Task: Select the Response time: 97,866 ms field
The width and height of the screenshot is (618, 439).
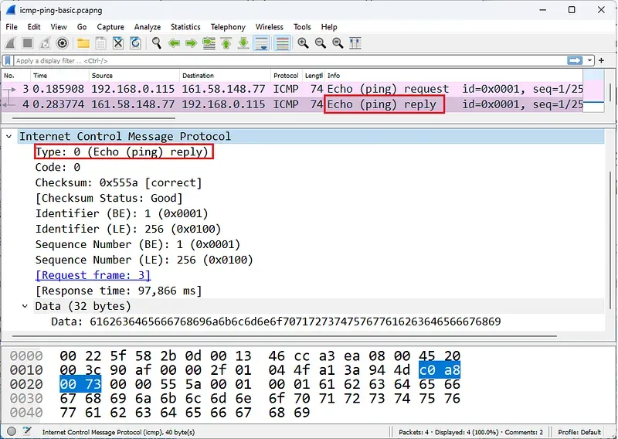Action: pyautogui.click(x=118, y=291)
